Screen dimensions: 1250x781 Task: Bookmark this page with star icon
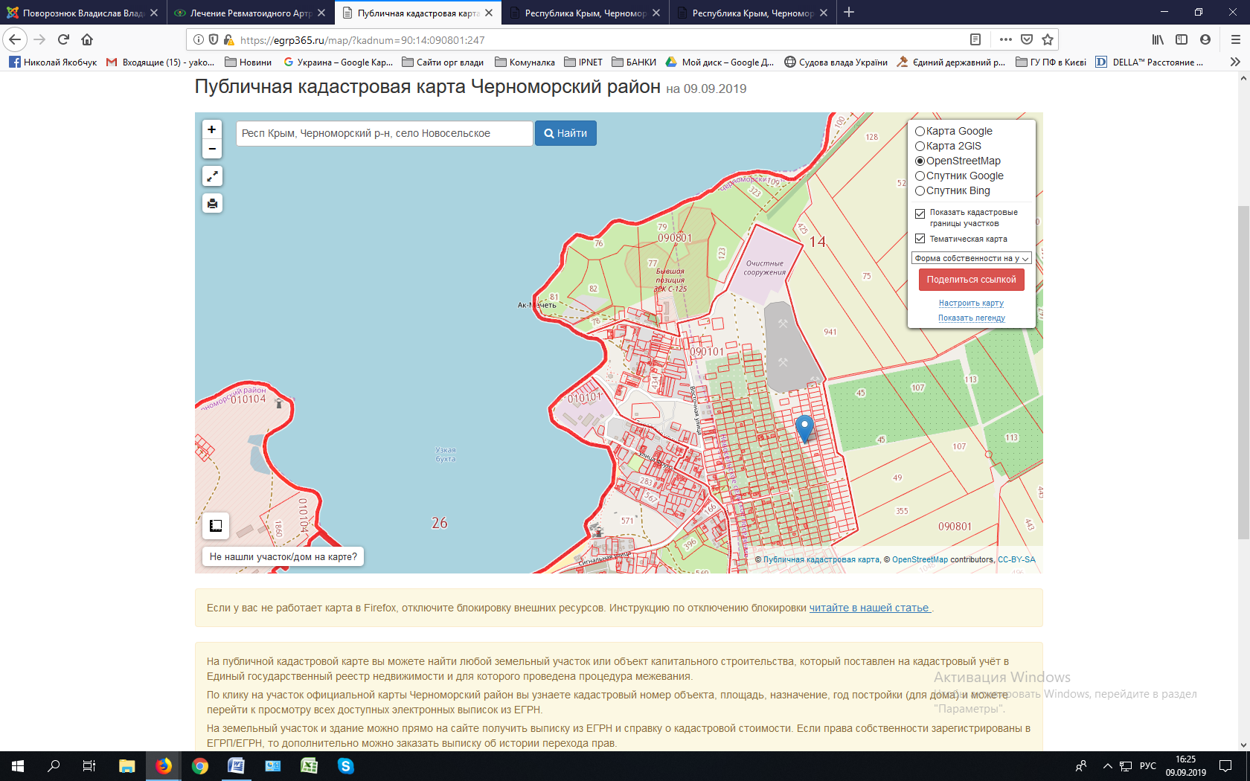pyautogui.click(x=1048, y=39)
